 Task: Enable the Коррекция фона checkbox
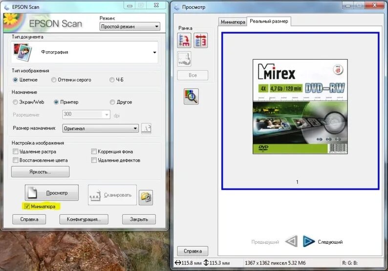[94, 151]
